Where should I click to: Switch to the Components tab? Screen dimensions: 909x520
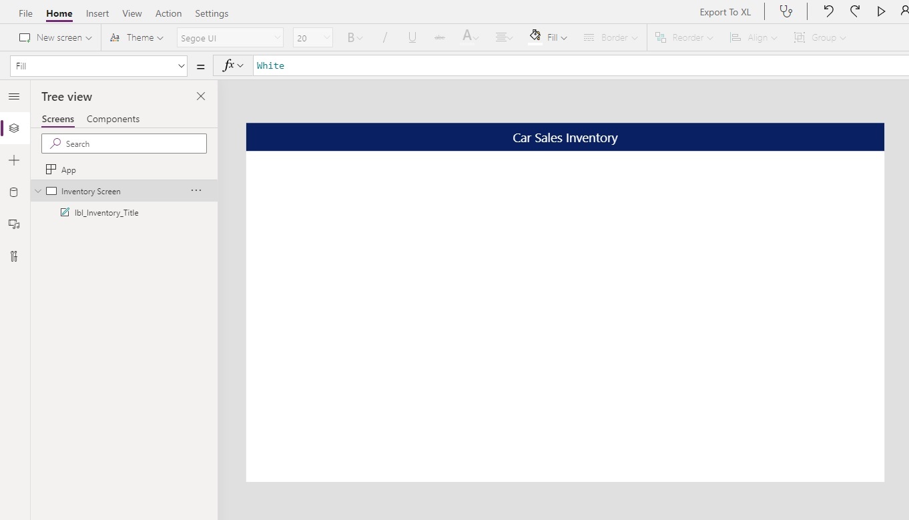pyautogui.click(x=113, y=119)
